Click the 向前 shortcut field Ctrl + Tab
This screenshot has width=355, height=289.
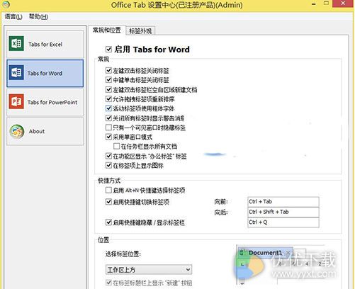coord(283,202)
